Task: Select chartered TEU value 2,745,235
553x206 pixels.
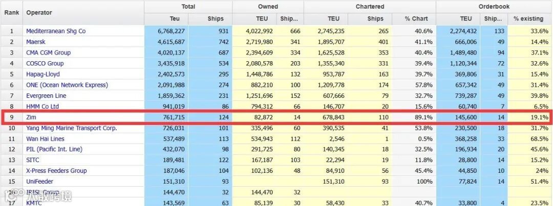Action: (x=331, y=31)
